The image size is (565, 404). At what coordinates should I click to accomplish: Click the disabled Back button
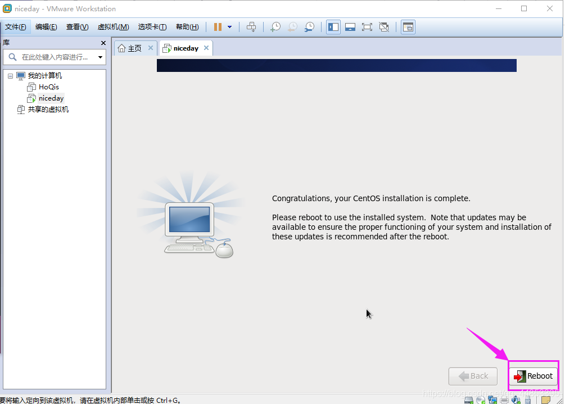pos(473,376)
